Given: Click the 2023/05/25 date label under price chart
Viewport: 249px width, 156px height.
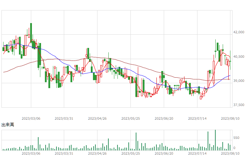Looking at the screenshot, I should pos(130,119).
